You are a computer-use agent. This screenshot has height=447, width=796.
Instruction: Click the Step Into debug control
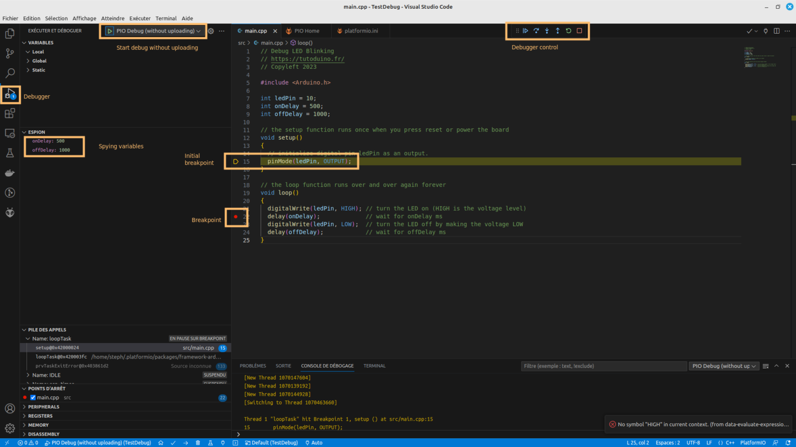point(547,31)
